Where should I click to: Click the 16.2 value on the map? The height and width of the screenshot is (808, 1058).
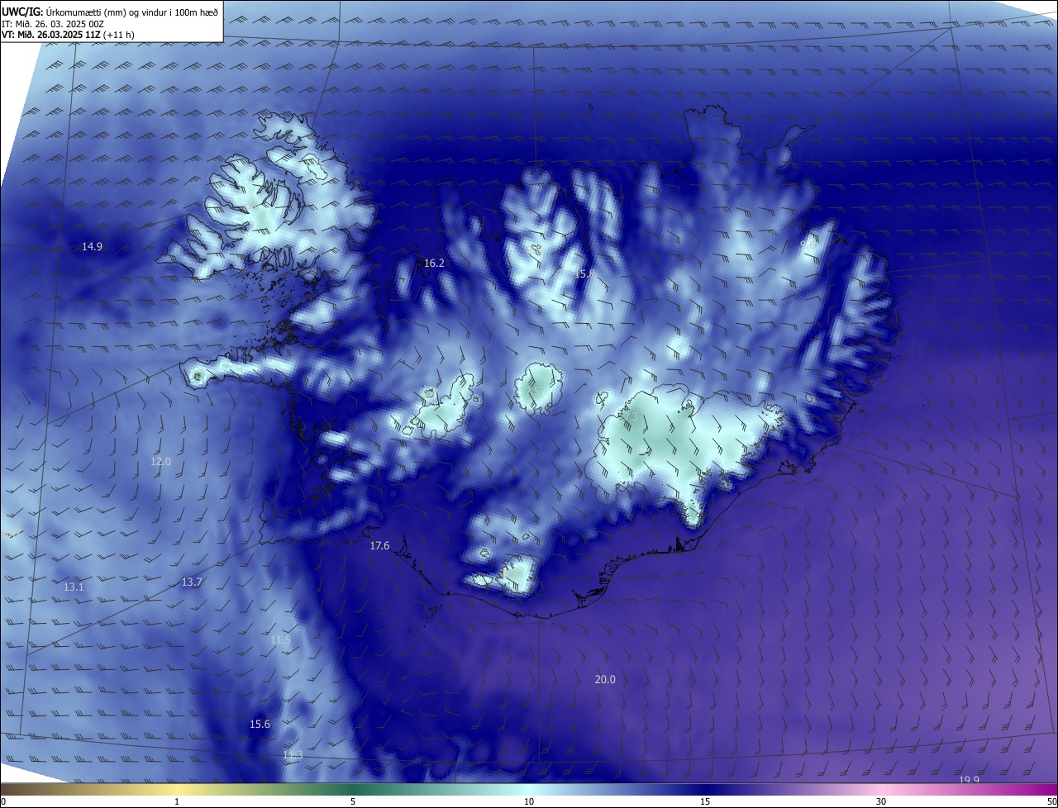[x=434, y=263]
